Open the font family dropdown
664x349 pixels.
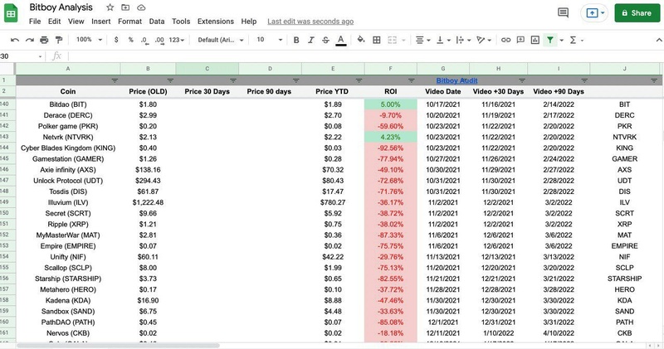pyautogui.click(x=221, y=40)
